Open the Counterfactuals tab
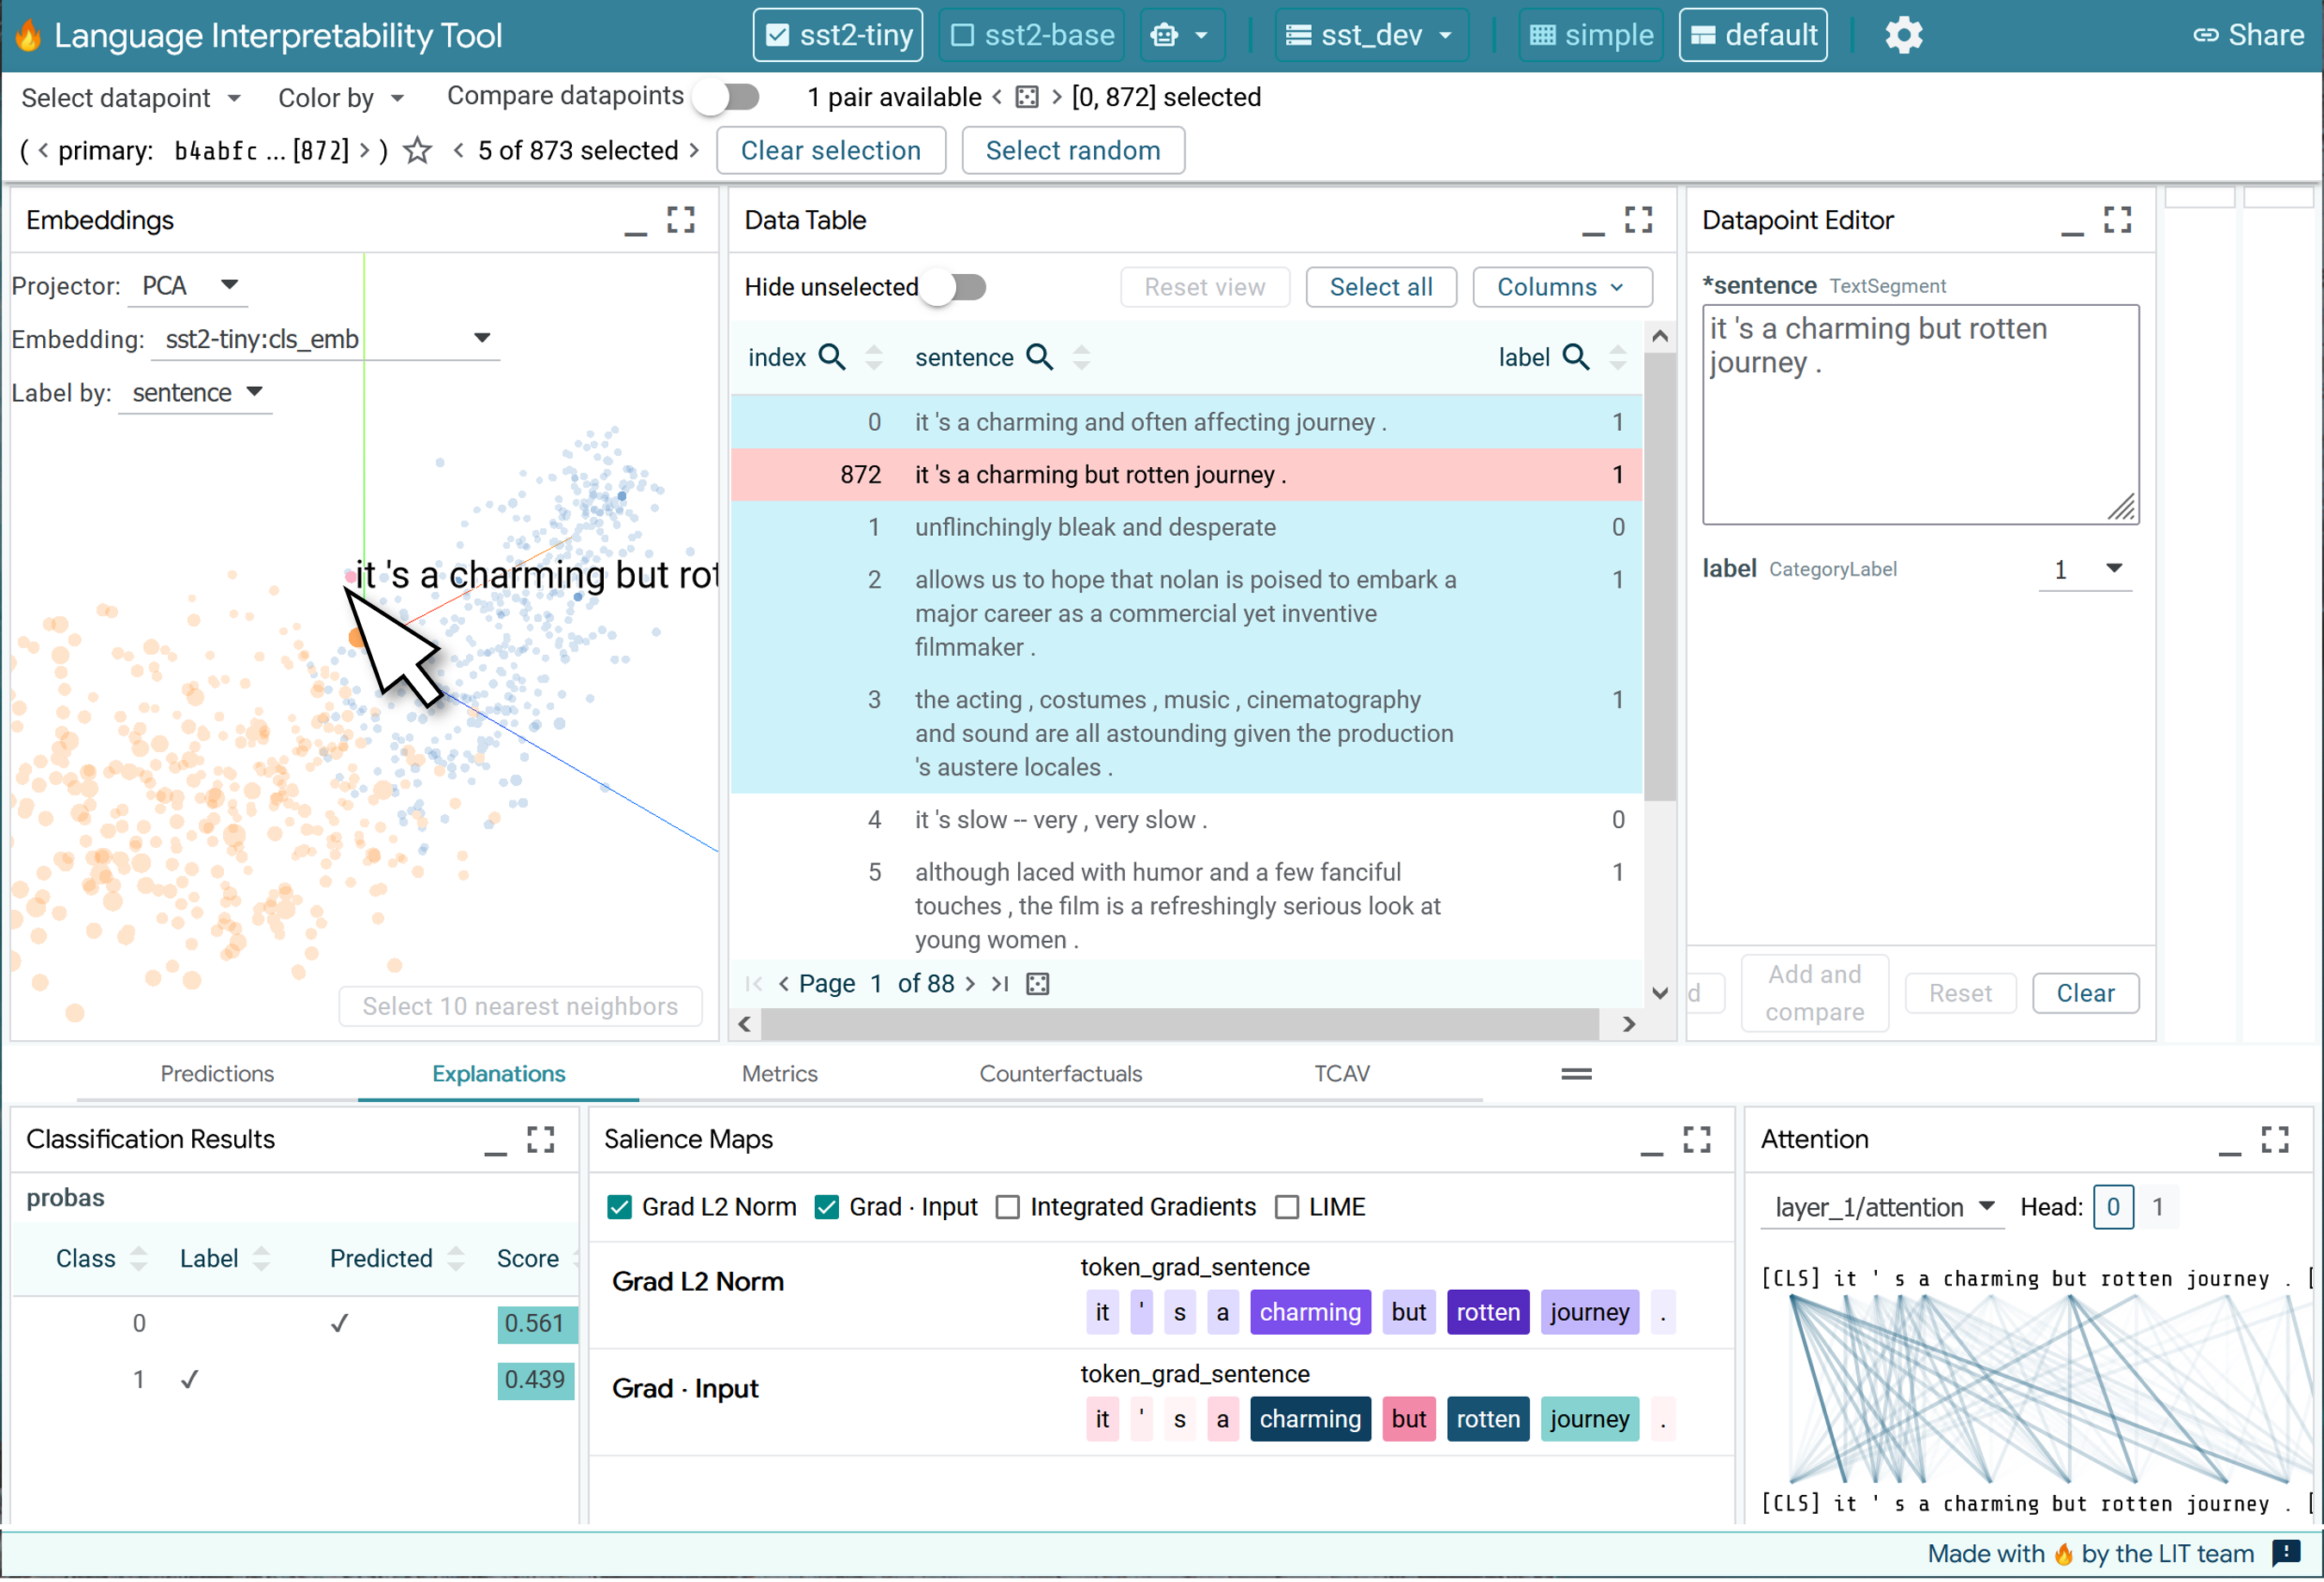 pyautogui.click(x=1060, y=1074)
